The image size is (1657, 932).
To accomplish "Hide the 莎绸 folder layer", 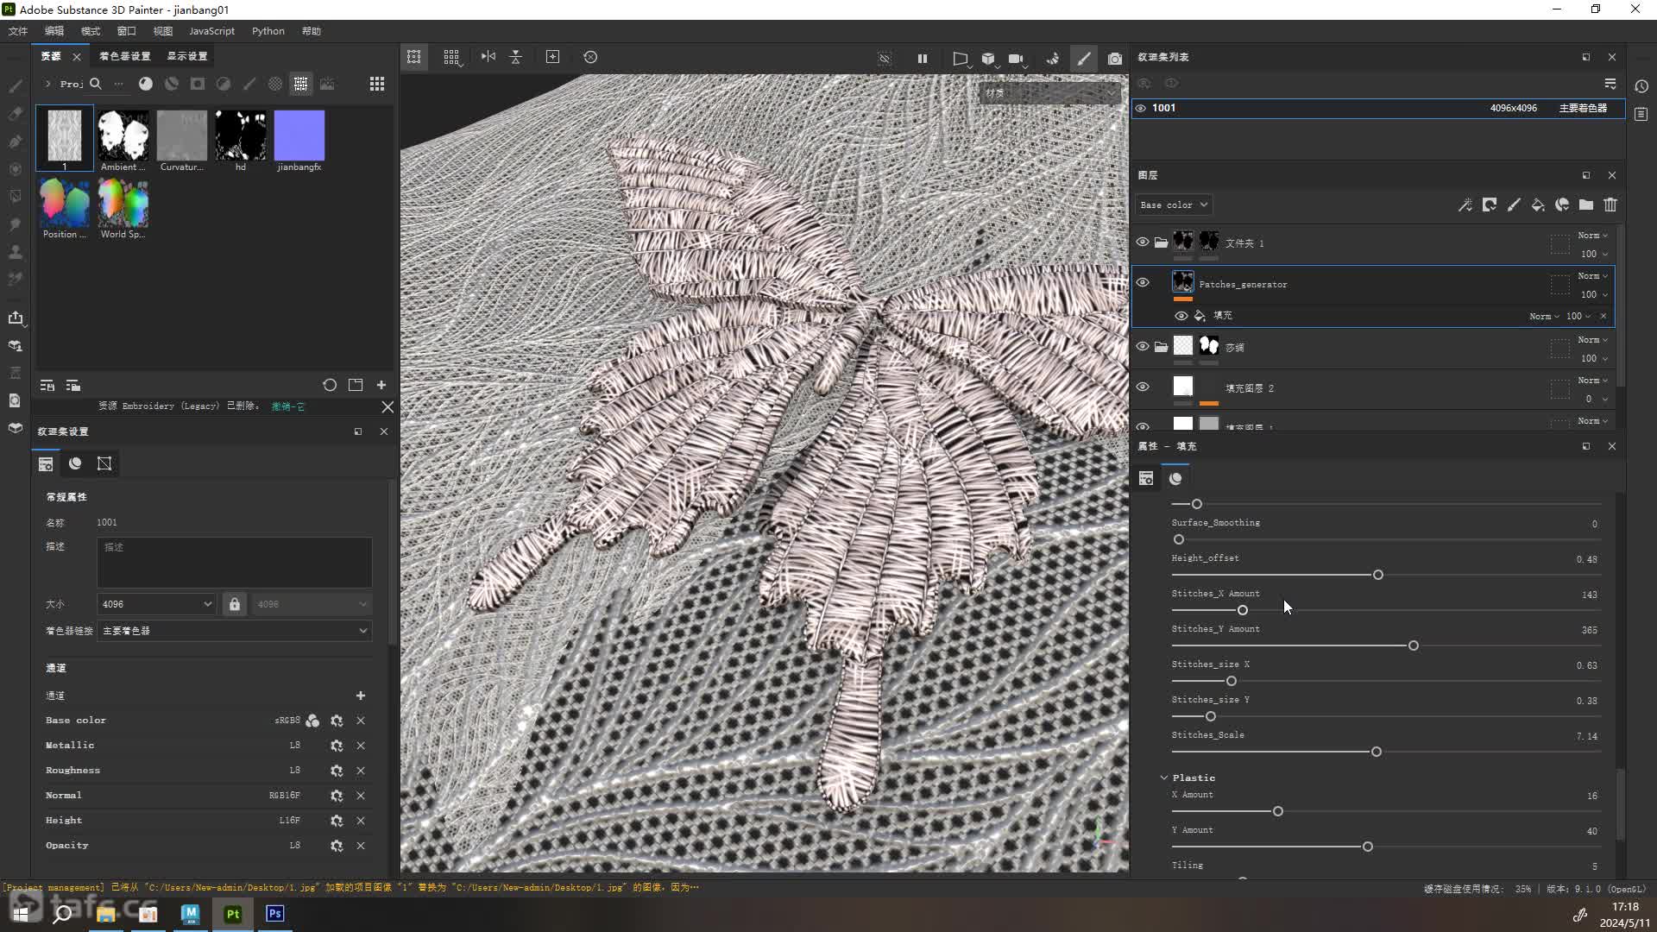I will (x=1143, y=347).
